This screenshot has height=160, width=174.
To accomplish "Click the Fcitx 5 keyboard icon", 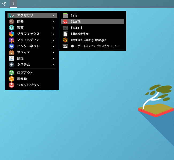I will tap(65, 28).
